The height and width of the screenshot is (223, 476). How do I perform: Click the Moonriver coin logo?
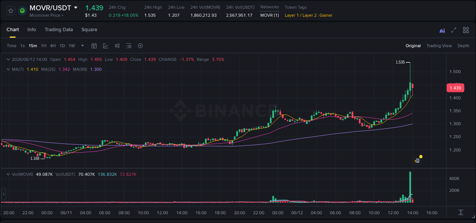point(22,11)
